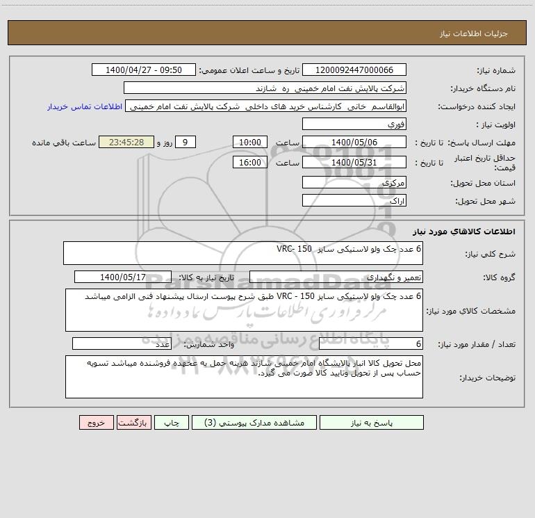Click the price validity date 1400/05/31
The width and height of the screenshot is (535, 518).
[354, 162]
